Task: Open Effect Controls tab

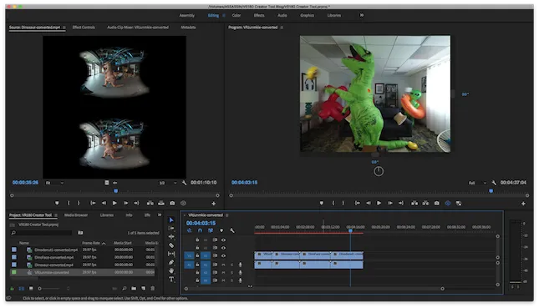Action: pyautogui.click(x=84, y=27)
